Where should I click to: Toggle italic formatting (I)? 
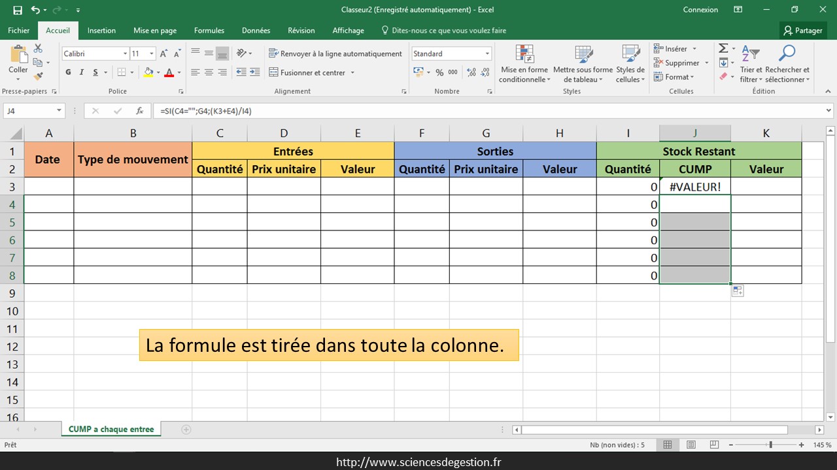(82, 72)
